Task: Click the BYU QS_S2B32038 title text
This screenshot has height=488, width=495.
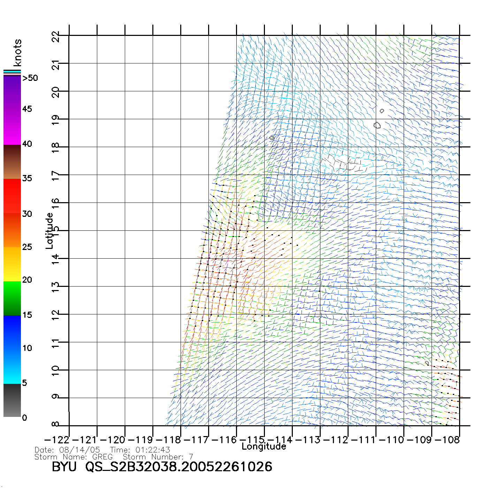Action: pyautogui.click(x=162, y=467)
